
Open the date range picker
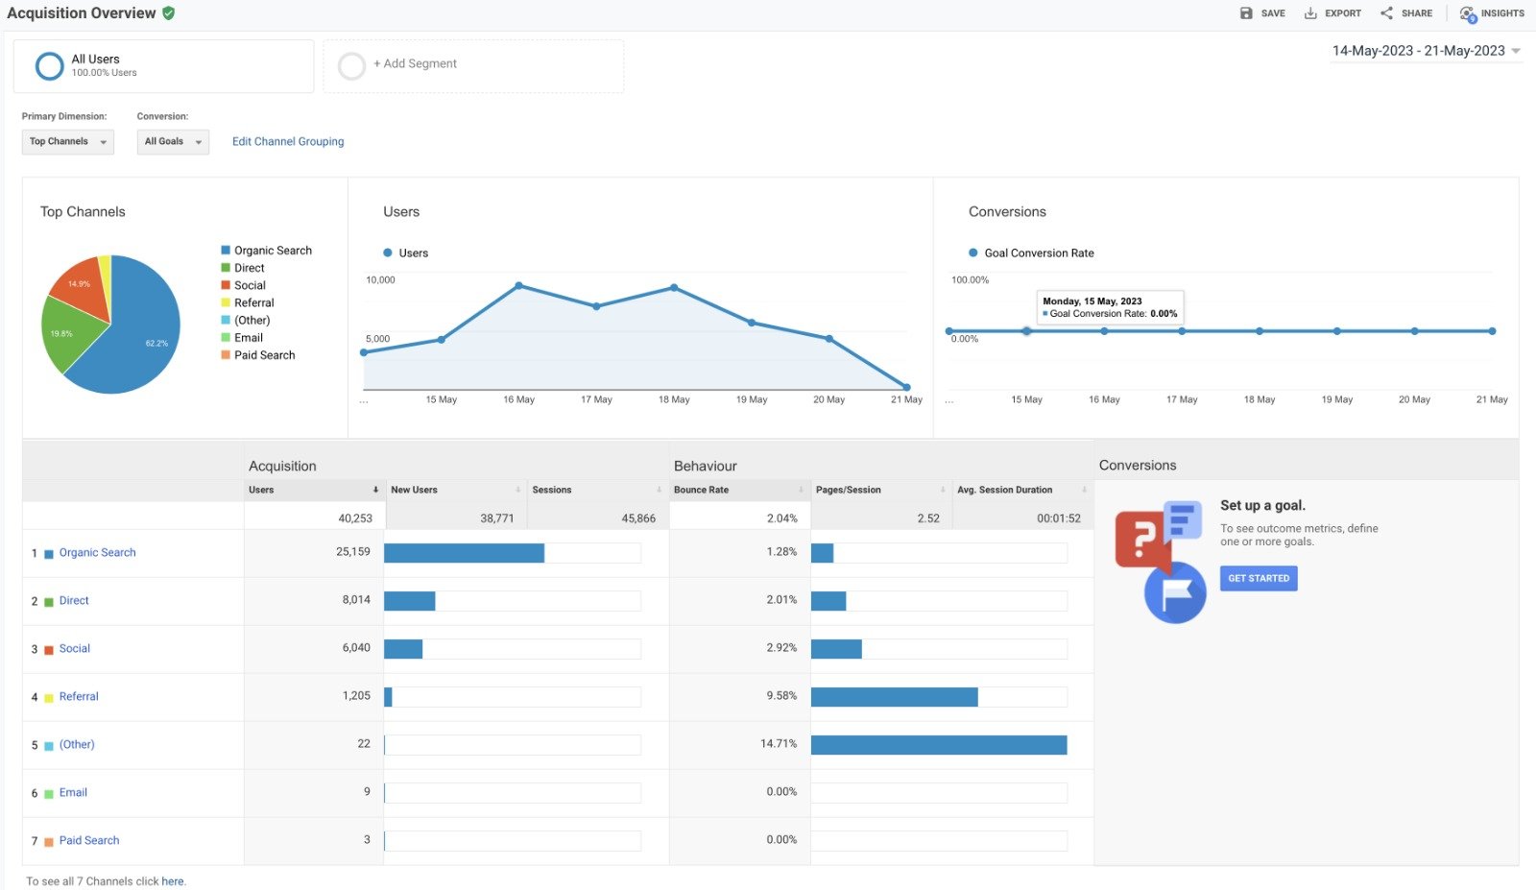tap(1426, 51)
